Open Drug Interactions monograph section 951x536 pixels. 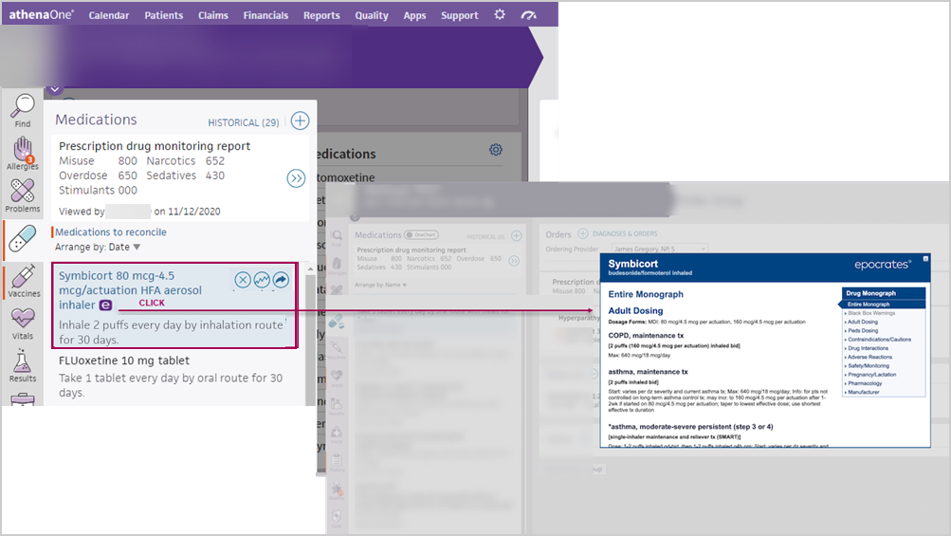[868, 348]
